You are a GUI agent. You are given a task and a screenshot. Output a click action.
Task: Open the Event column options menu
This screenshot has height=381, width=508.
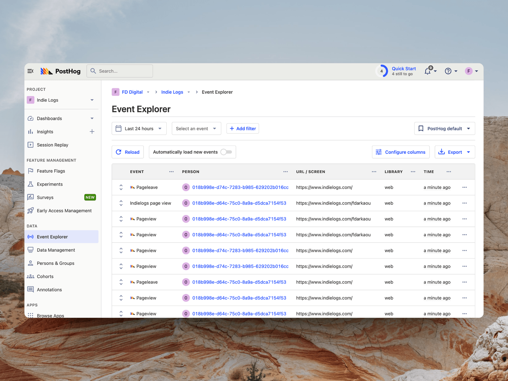(x=171, y=172)
